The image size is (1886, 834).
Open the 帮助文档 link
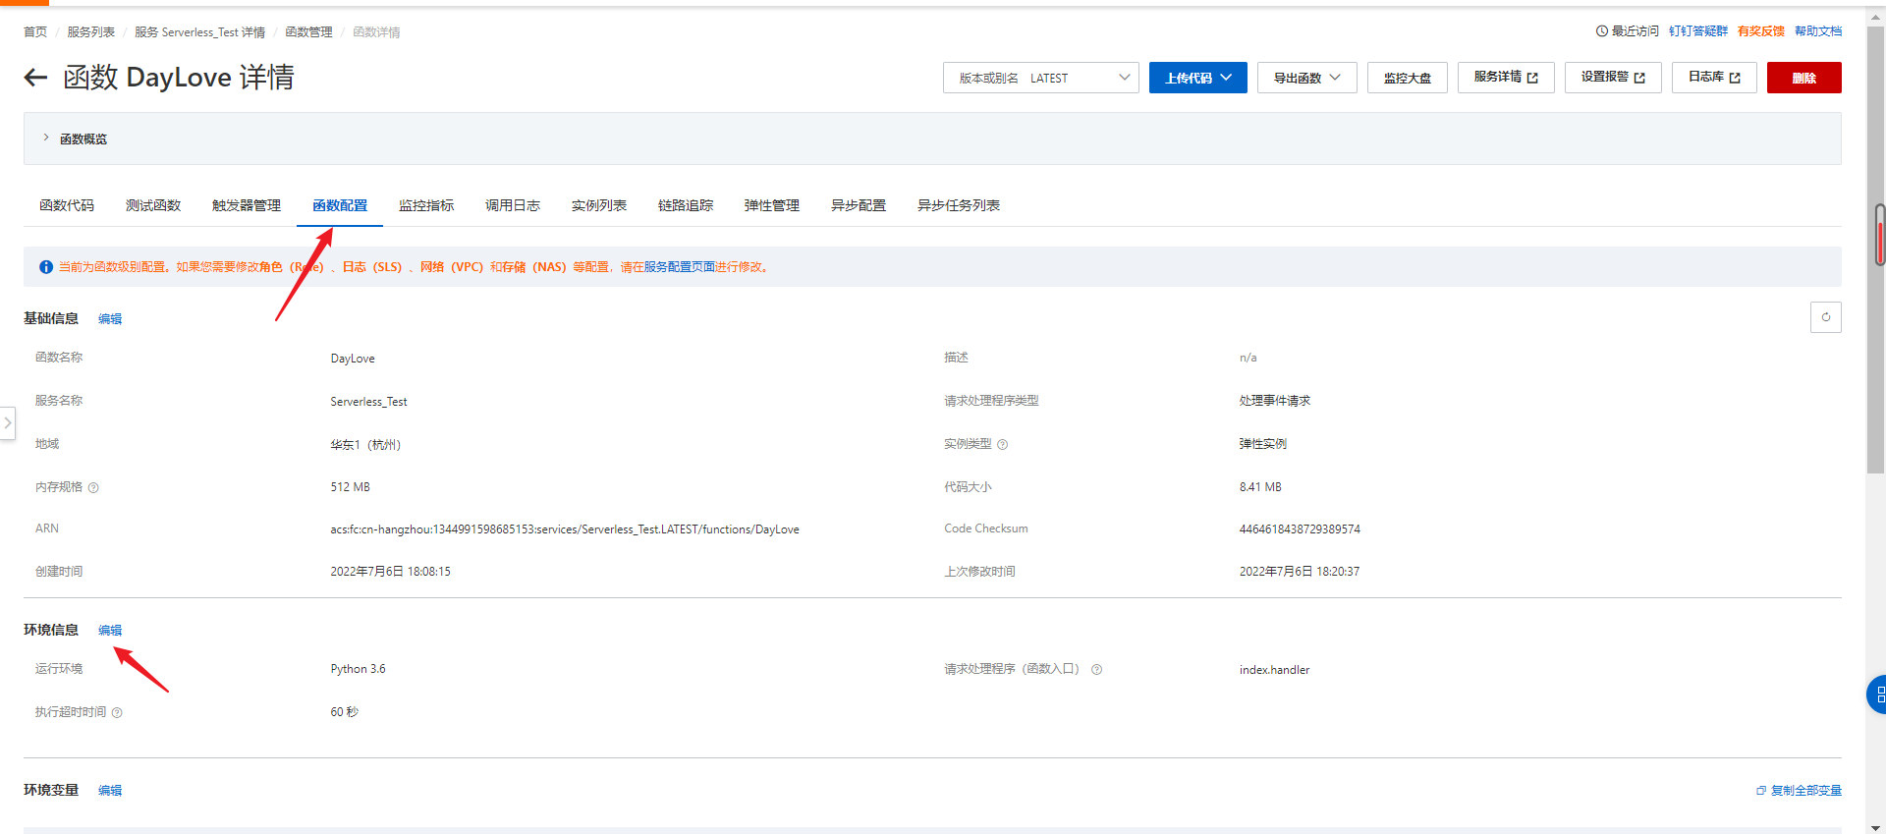[1818, 31]
